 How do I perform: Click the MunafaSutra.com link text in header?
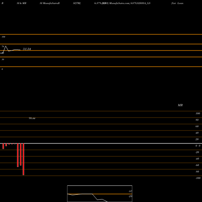pyautogui.click(x=119, y=3)
